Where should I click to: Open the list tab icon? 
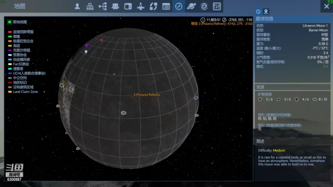[166, 6]
